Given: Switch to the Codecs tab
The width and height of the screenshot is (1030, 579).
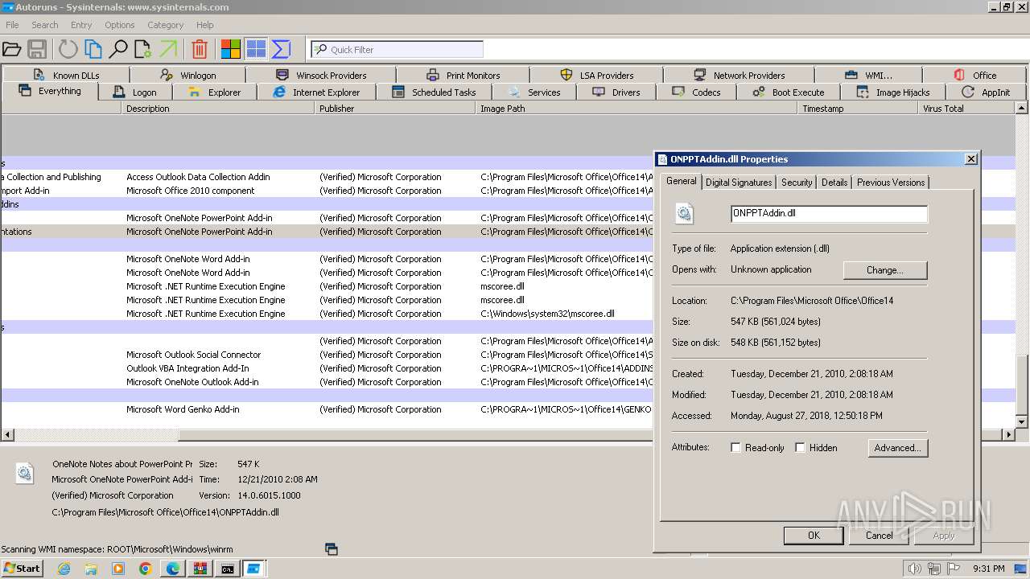Looking at the screenshot, I should tap(696, 92).
